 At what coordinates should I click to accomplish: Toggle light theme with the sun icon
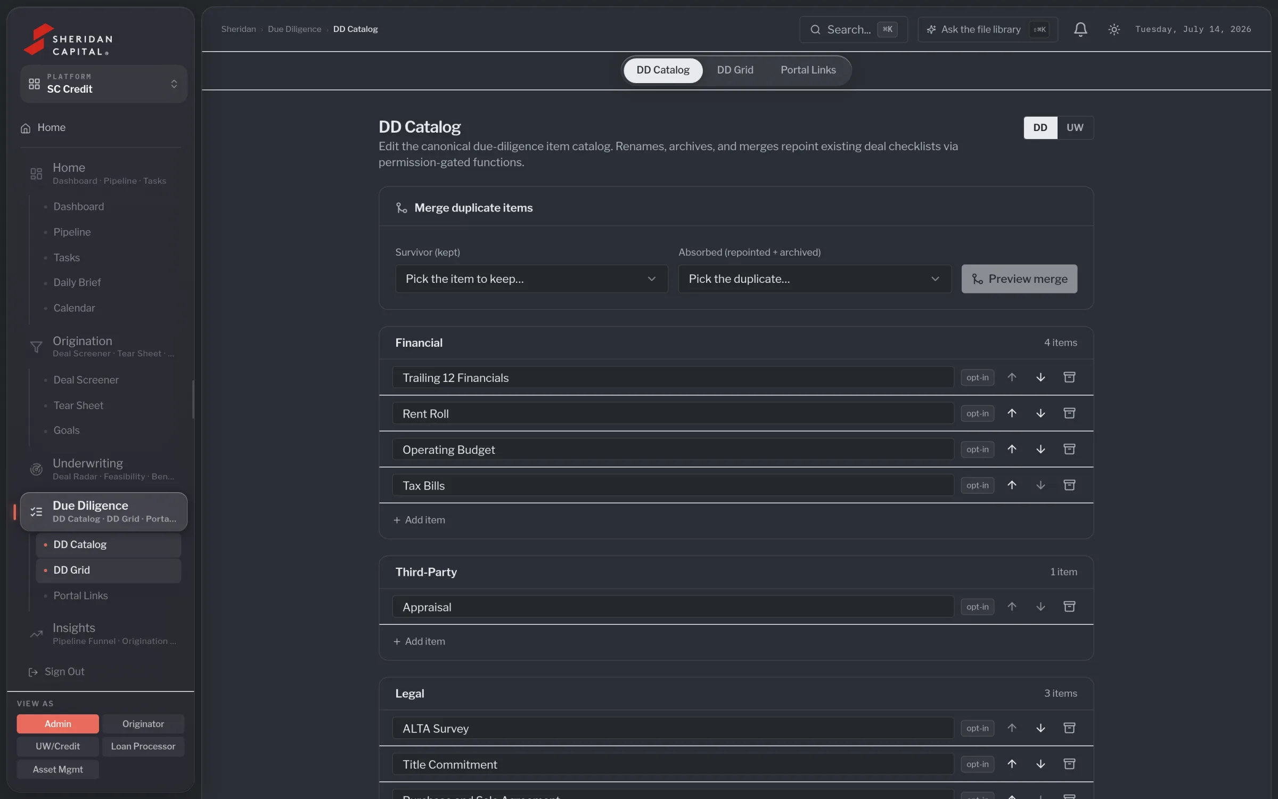pos(1113,29)
